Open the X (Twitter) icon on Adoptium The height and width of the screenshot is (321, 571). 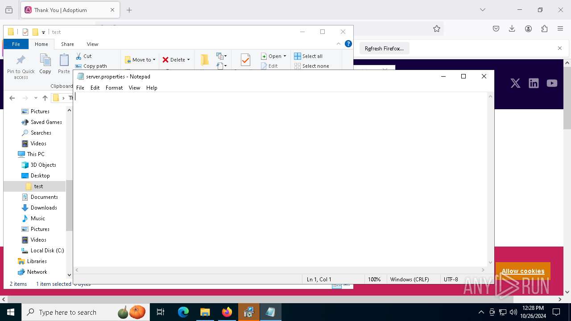click(515, 83)
